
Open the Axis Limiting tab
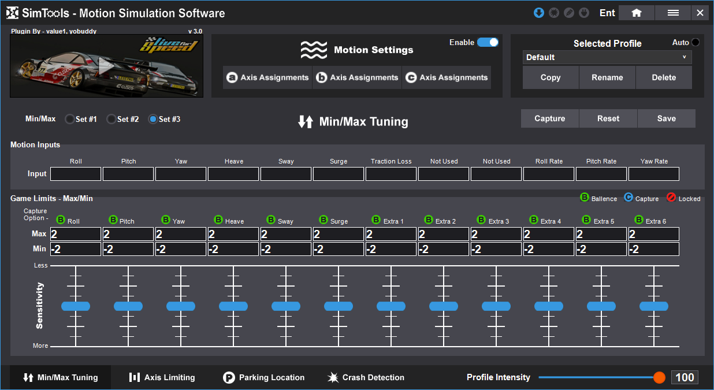tap(162, 377)
